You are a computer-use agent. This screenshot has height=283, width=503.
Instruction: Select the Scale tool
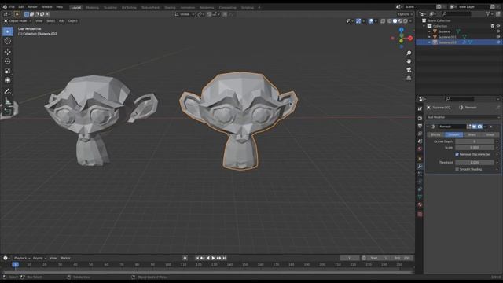click(x=8, y=71)
